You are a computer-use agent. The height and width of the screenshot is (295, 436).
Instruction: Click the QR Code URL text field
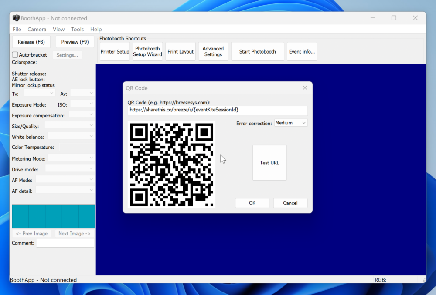(218, 110)
